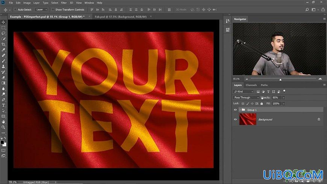The width and height of the screenshot is (327, 184).
Task: Hide the Background layer visibility
Action: click(235, 119)
